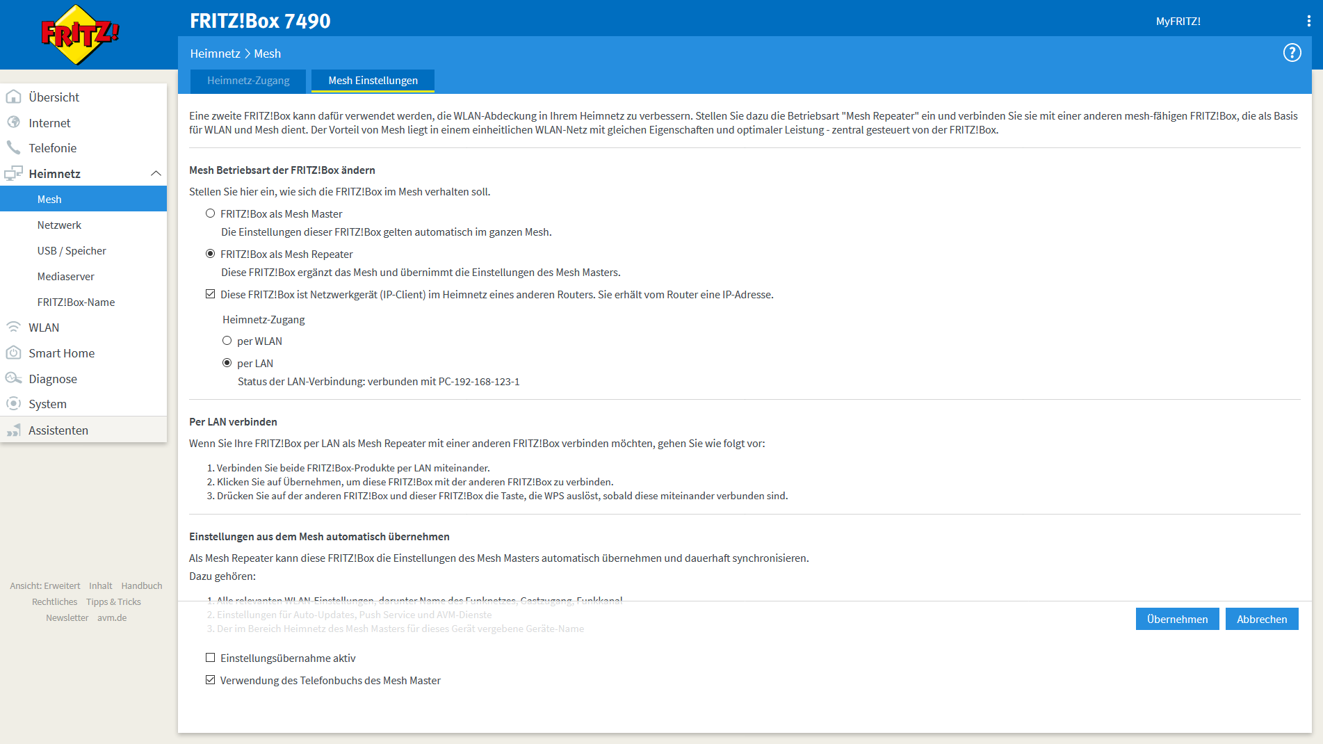Toggle Verwendung des Telefonbuchs checkbox

tap(210, 680)
